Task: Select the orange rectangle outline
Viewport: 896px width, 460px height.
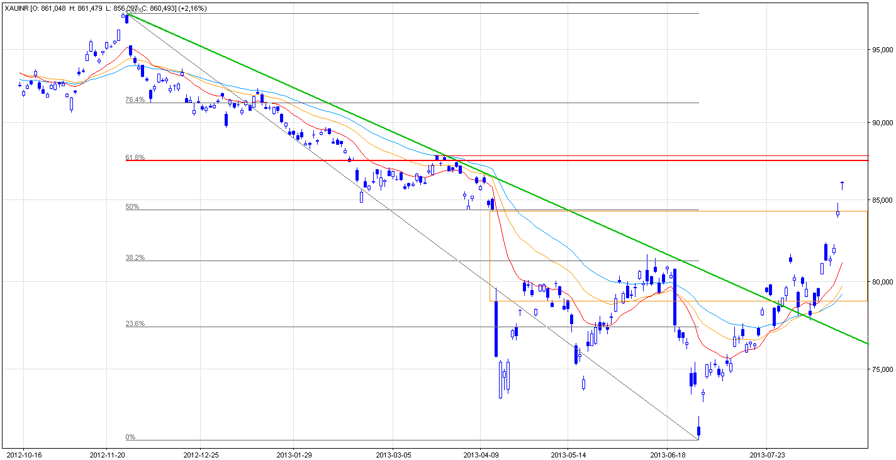Action: tap(679, 255)
